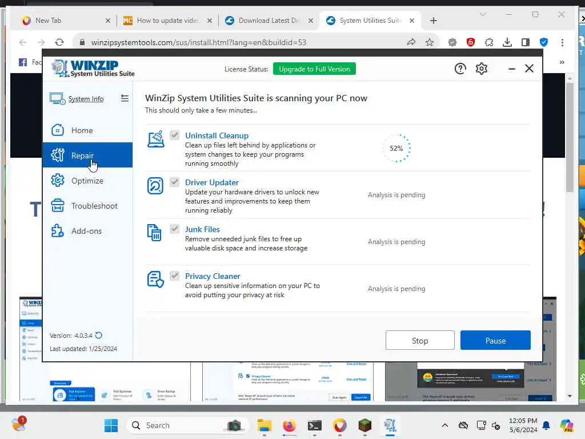Open File Explorer from taskbar
Viewport: 585px width, 439px height.
264,425
